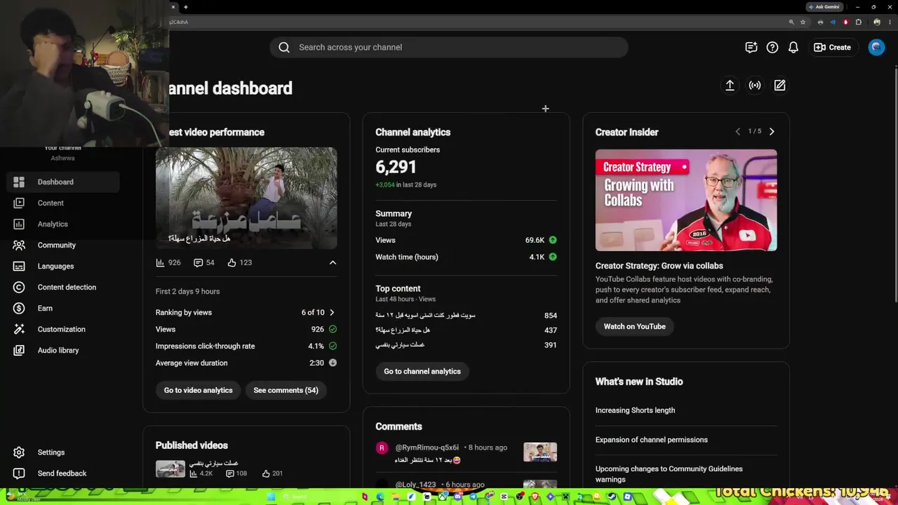Image resolution: width=898 pixels, height=505 pixels.
Task: Collapse the latest video performance details
Action: point(333,262)
